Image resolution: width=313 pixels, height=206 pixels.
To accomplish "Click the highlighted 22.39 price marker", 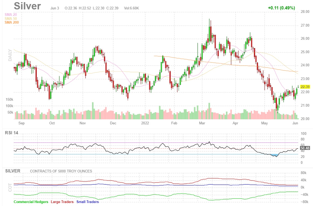I will point(305,87).
